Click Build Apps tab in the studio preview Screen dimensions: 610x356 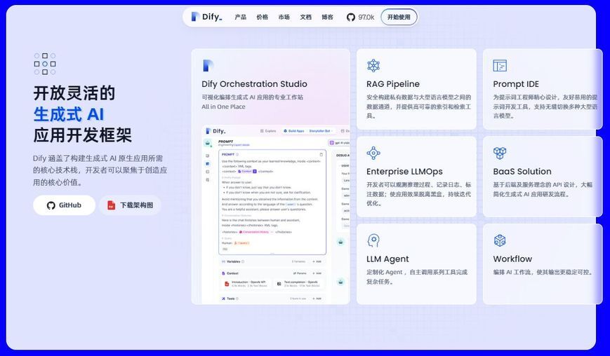point(294,131)
